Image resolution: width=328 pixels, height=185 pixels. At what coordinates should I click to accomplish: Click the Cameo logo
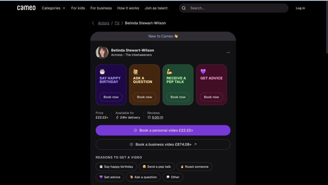pyautogui.click(x=26, y=8)
